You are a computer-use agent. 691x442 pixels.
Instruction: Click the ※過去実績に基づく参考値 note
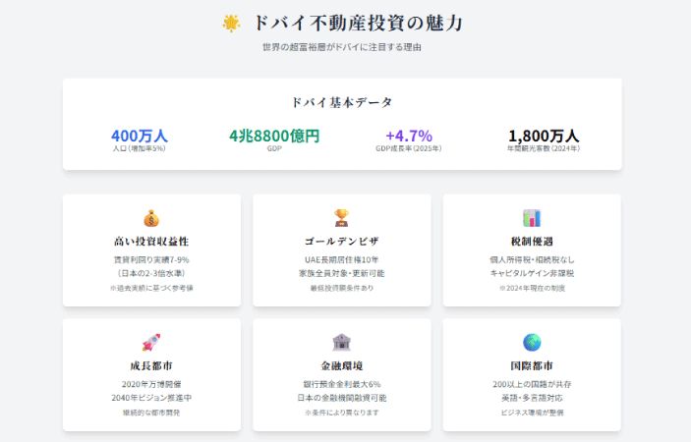point(151,288)
